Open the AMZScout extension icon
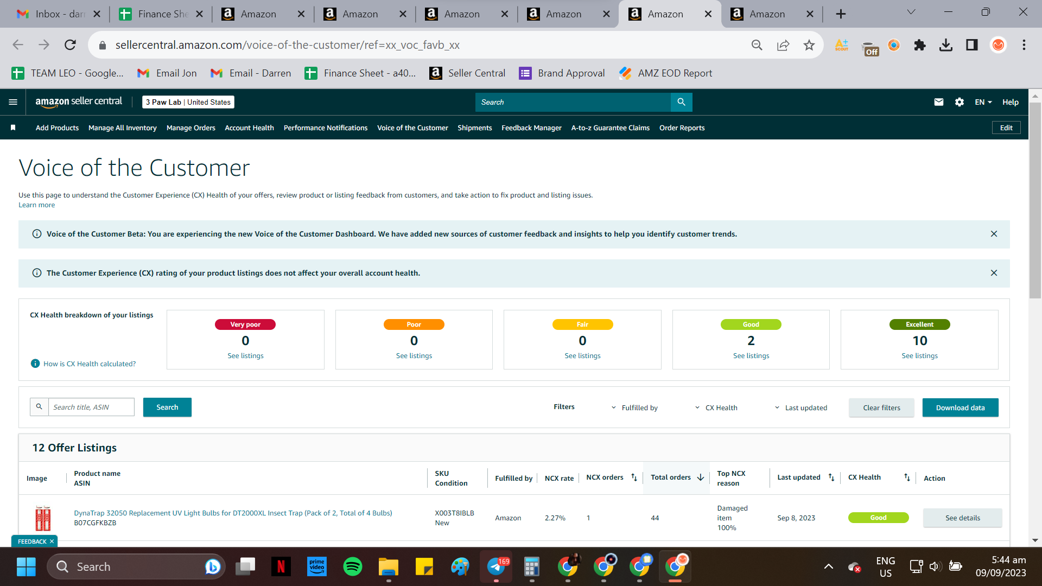 (x=842, y=45)
